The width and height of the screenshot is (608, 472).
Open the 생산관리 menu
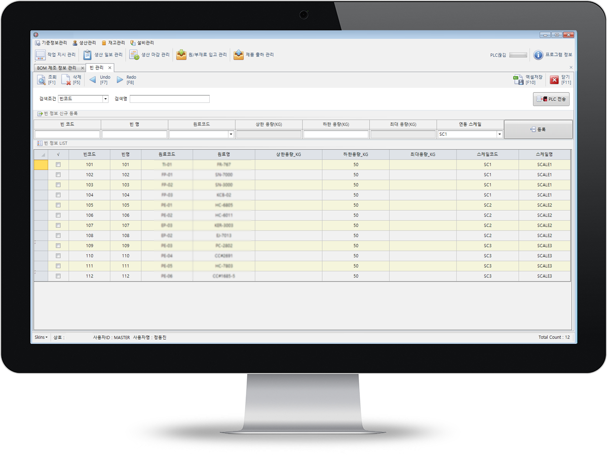point(84,43)
